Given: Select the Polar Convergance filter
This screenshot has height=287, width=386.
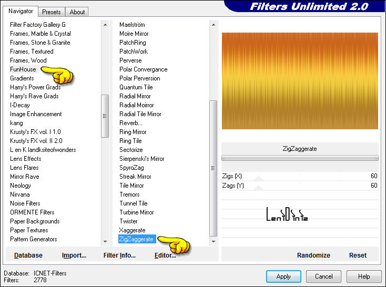Looking at the screenshot, I should (x=143, y=69).
